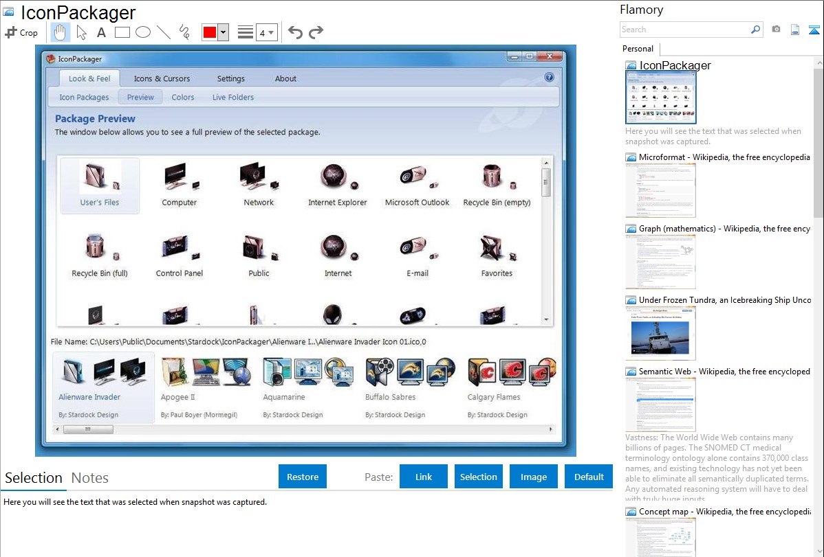Click the red color swatch
The height and width of the screenshot is (557, 824).
tap(210, 32)
